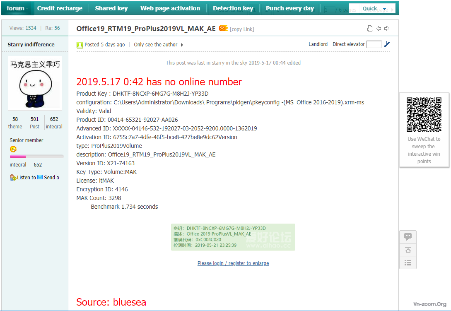Click Source: bluesea text

[111, 302]
